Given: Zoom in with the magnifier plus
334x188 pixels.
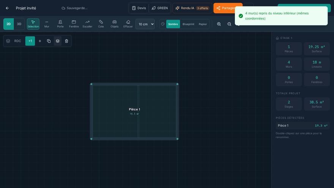Looking at the screenshot, I should [x=219, y=24].
